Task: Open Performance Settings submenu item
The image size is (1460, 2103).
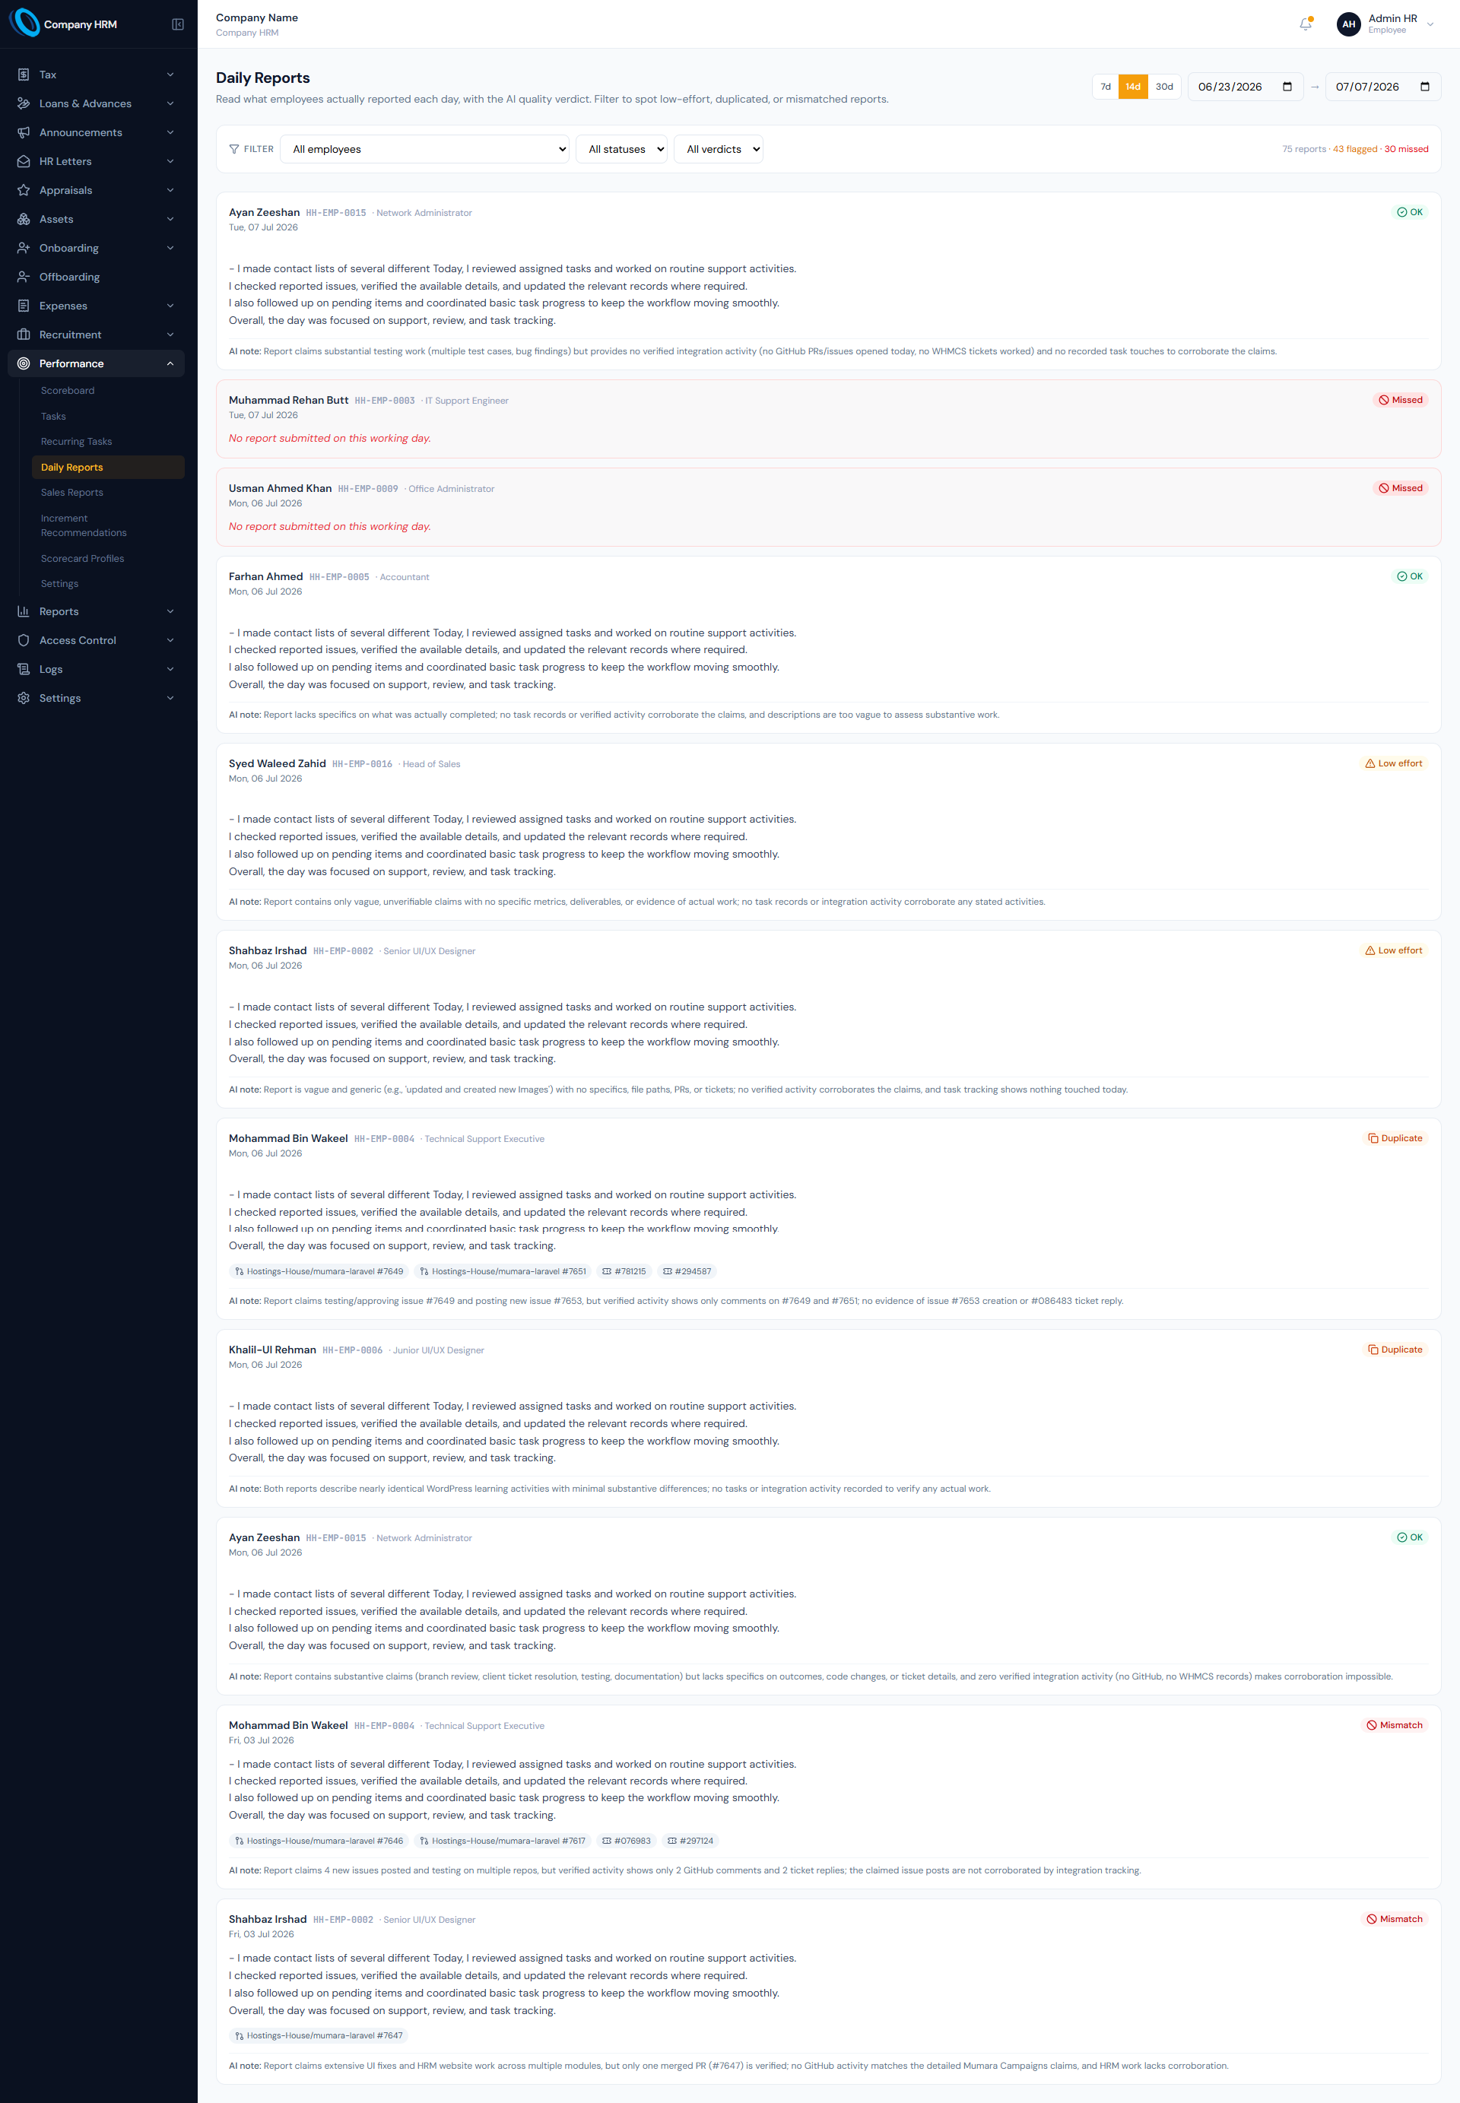Action: pos(108,584)
